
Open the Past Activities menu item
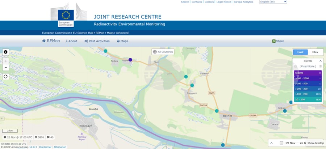[x=97, y=41]
